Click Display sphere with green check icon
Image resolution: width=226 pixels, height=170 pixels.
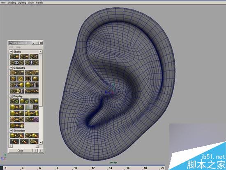24,101
